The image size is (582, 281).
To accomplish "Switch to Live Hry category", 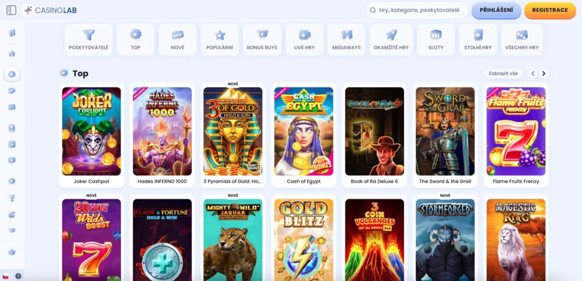I will [x=304, y=39].
